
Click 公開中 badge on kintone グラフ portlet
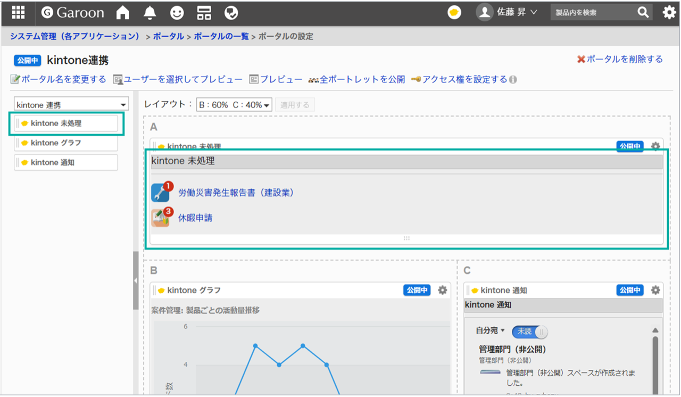pyautogui.click(x=417, y=291)
